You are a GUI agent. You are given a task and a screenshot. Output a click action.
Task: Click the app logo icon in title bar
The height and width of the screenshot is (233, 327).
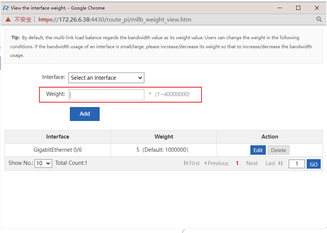[x=5, y=8]
